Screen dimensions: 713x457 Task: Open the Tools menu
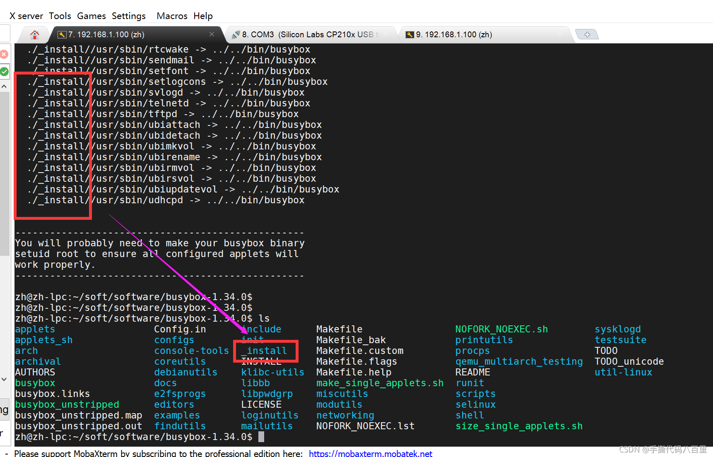pos(60,16)
